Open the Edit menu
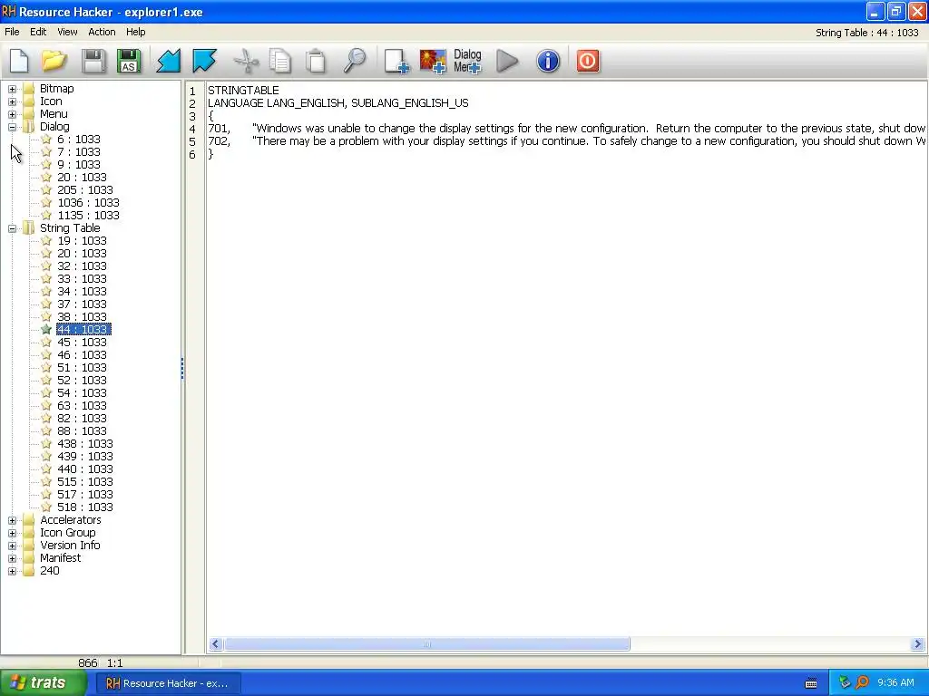This screenshot has width=929, height=696. [x=38, y=32]
